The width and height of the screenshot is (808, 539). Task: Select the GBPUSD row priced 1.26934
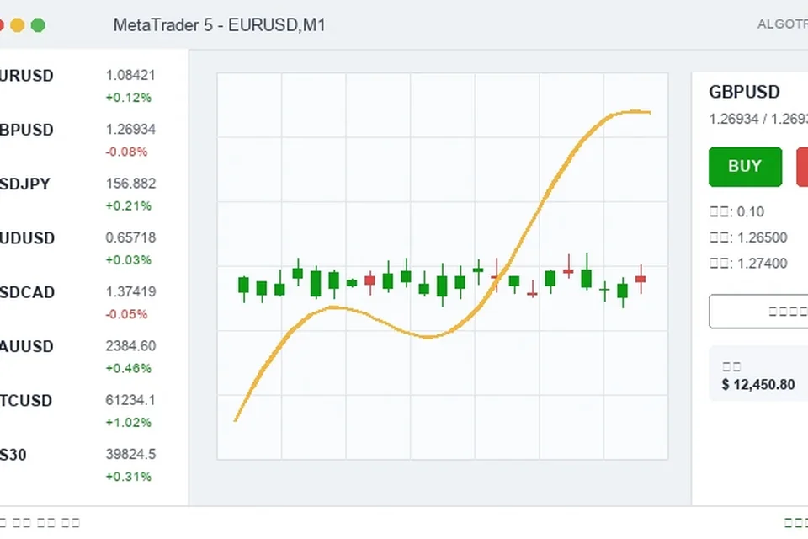93,141
